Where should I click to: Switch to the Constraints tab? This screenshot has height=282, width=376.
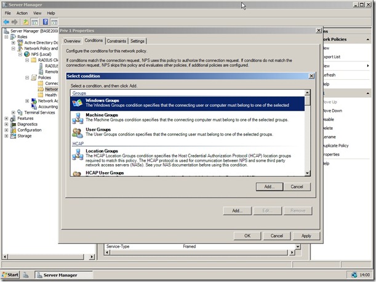(x=116, y=41)
